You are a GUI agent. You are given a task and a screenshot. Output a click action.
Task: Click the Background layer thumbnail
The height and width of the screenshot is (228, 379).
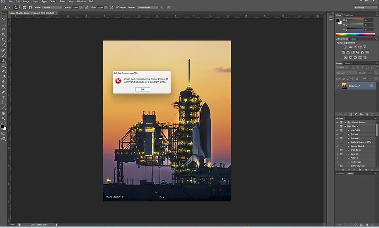(345, 86)
